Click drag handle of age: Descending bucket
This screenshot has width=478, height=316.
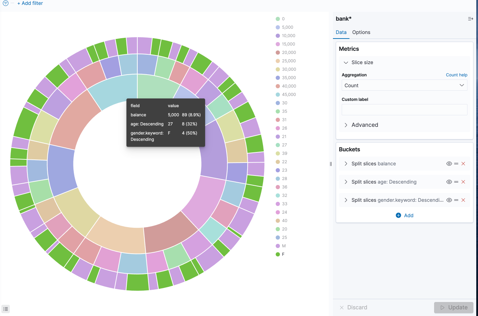pyautogui.click(x=456, y=182)
